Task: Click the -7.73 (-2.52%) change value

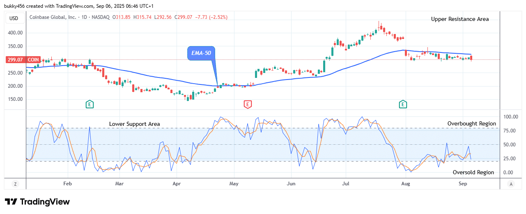Action: (x=211, y=17)
